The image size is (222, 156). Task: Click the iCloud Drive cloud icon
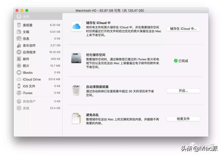(19, 79)
